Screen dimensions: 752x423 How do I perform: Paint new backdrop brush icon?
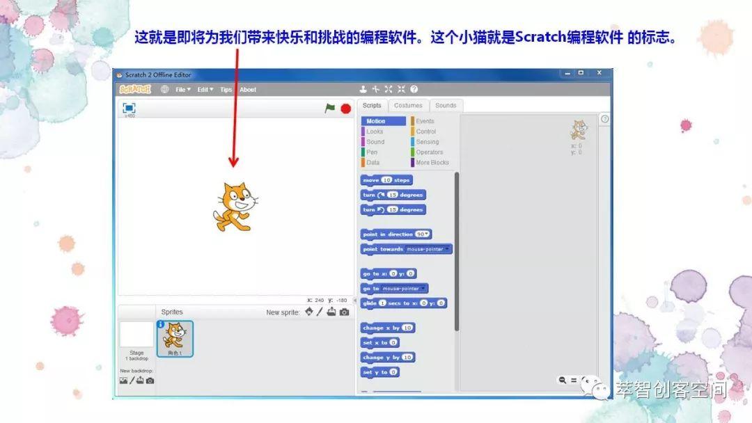pos(132,381)
